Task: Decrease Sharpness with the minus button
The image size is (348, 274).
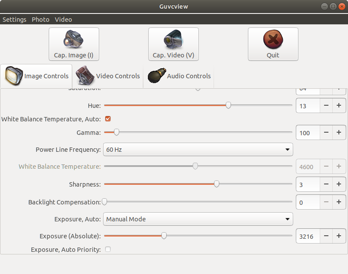Action: 326,184
